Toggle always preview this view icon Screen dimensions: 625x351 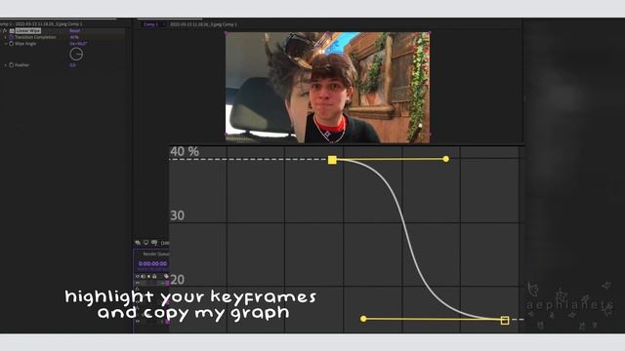[138, 243]
